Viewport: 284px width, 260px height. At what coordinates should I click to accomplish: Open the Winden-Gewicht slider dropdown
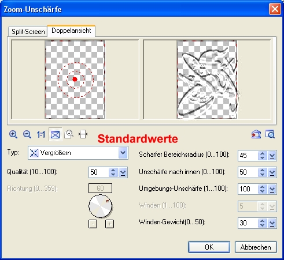click(x=272, y=223)
